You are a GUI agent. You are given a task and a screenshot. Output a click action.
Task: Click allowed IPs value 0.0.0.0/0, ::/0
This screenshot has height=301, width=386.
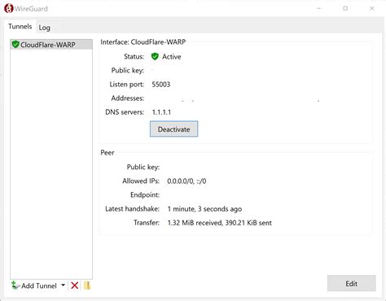pyautogui.click(x=186, y=181)
